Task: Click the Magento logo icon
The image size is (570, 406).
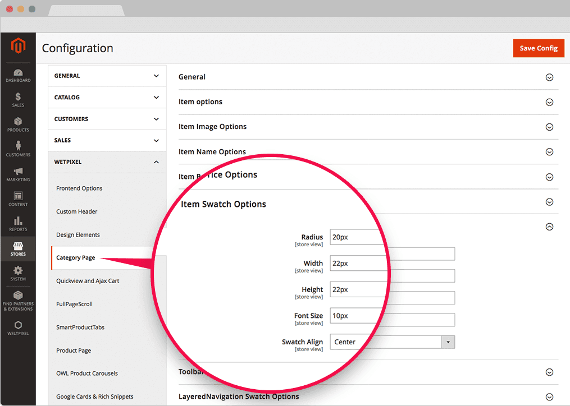Action: coord(18,47)
